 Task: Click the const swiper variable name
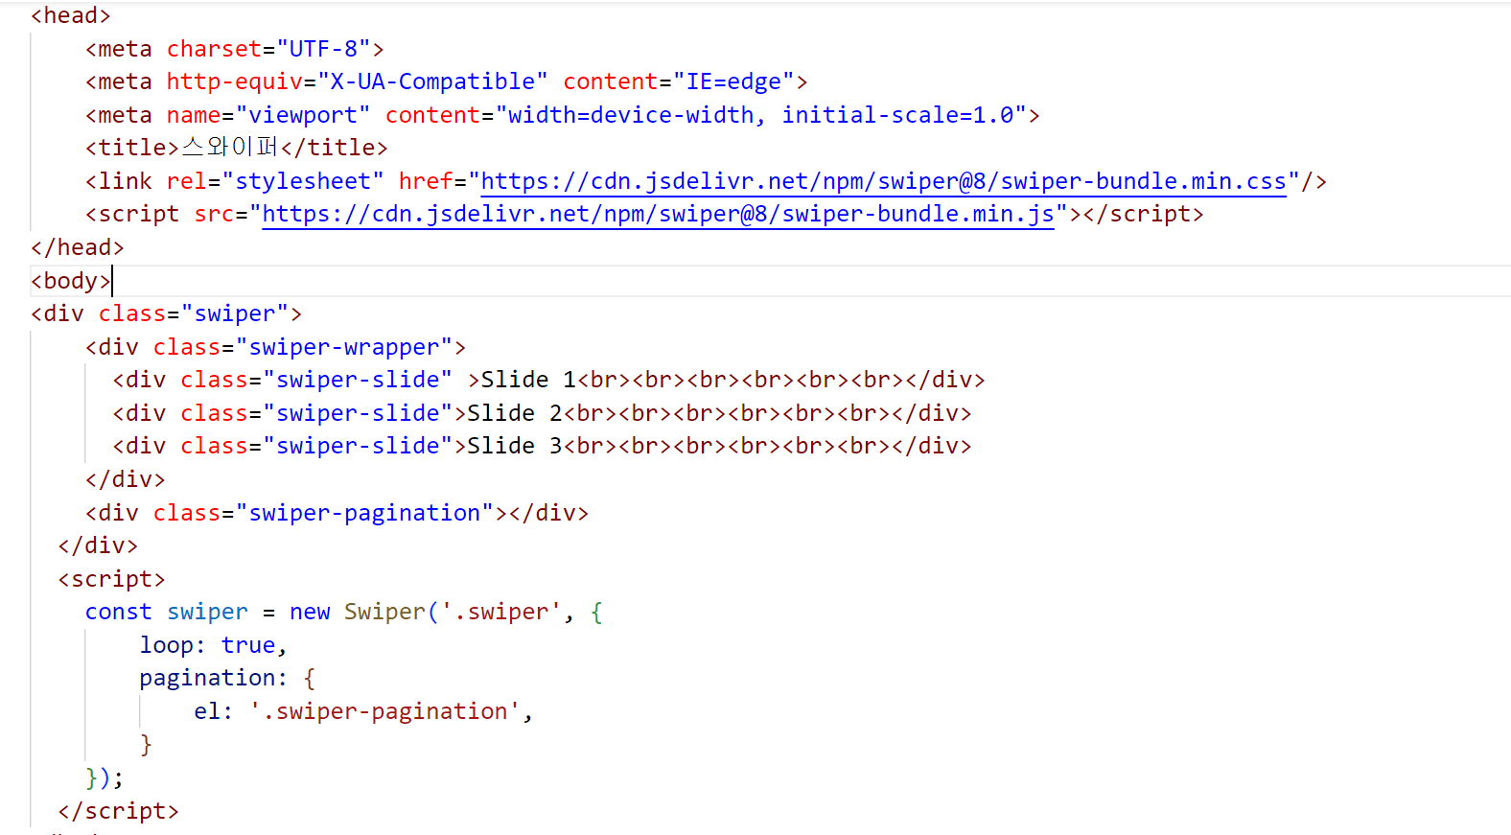[207, 612]
